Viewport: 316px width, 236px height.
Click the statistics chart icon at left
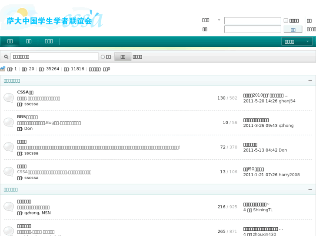coord(3,69)
